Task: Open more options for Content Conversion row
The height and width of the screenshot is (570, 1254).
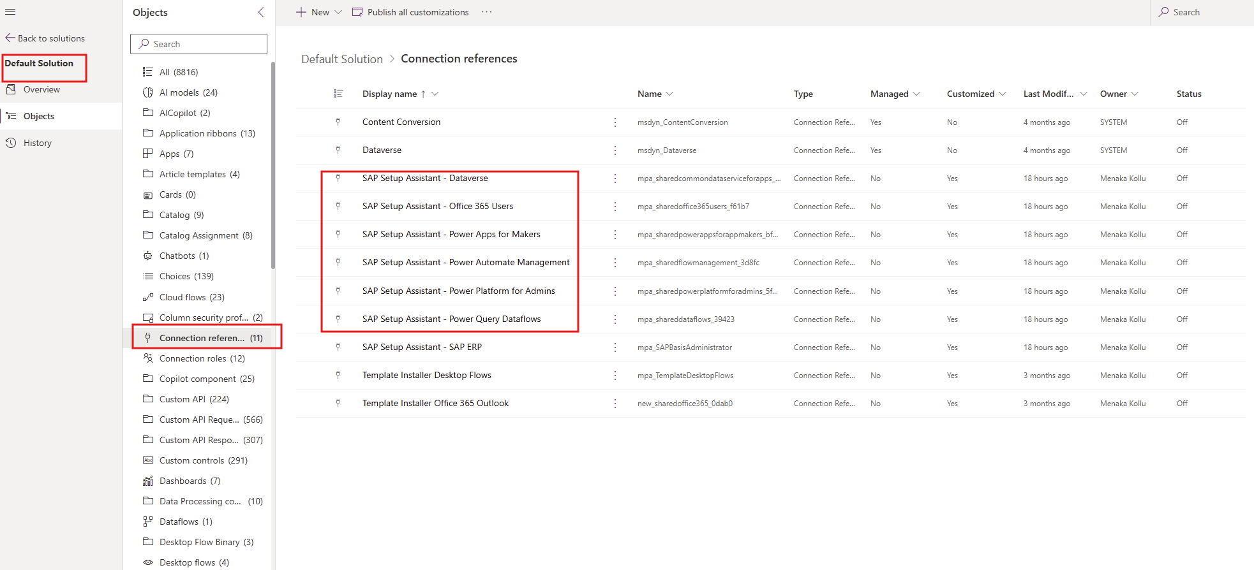Action: [x=615, y=122]
